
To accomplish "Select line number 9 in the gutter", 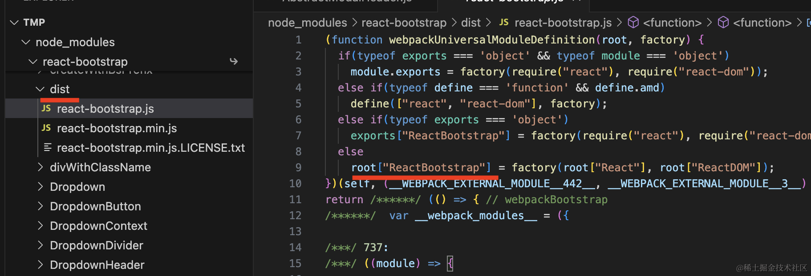I will click(298, 168).
